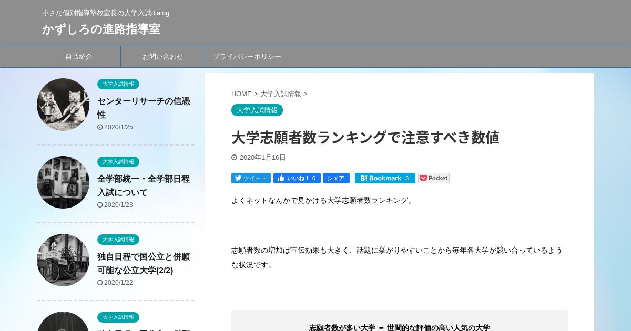Open the bicycle thumbnail for 独自日程 article
This screenshot has width=631, height=331.
point(63,260)
